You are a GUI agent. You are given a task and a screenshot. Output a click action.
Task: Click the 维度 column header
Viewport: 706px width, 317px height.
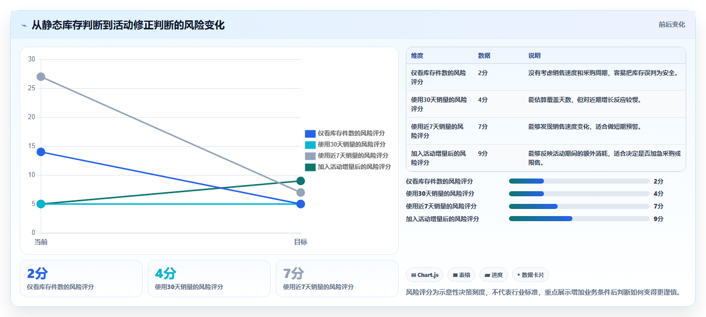click(417, 56)
